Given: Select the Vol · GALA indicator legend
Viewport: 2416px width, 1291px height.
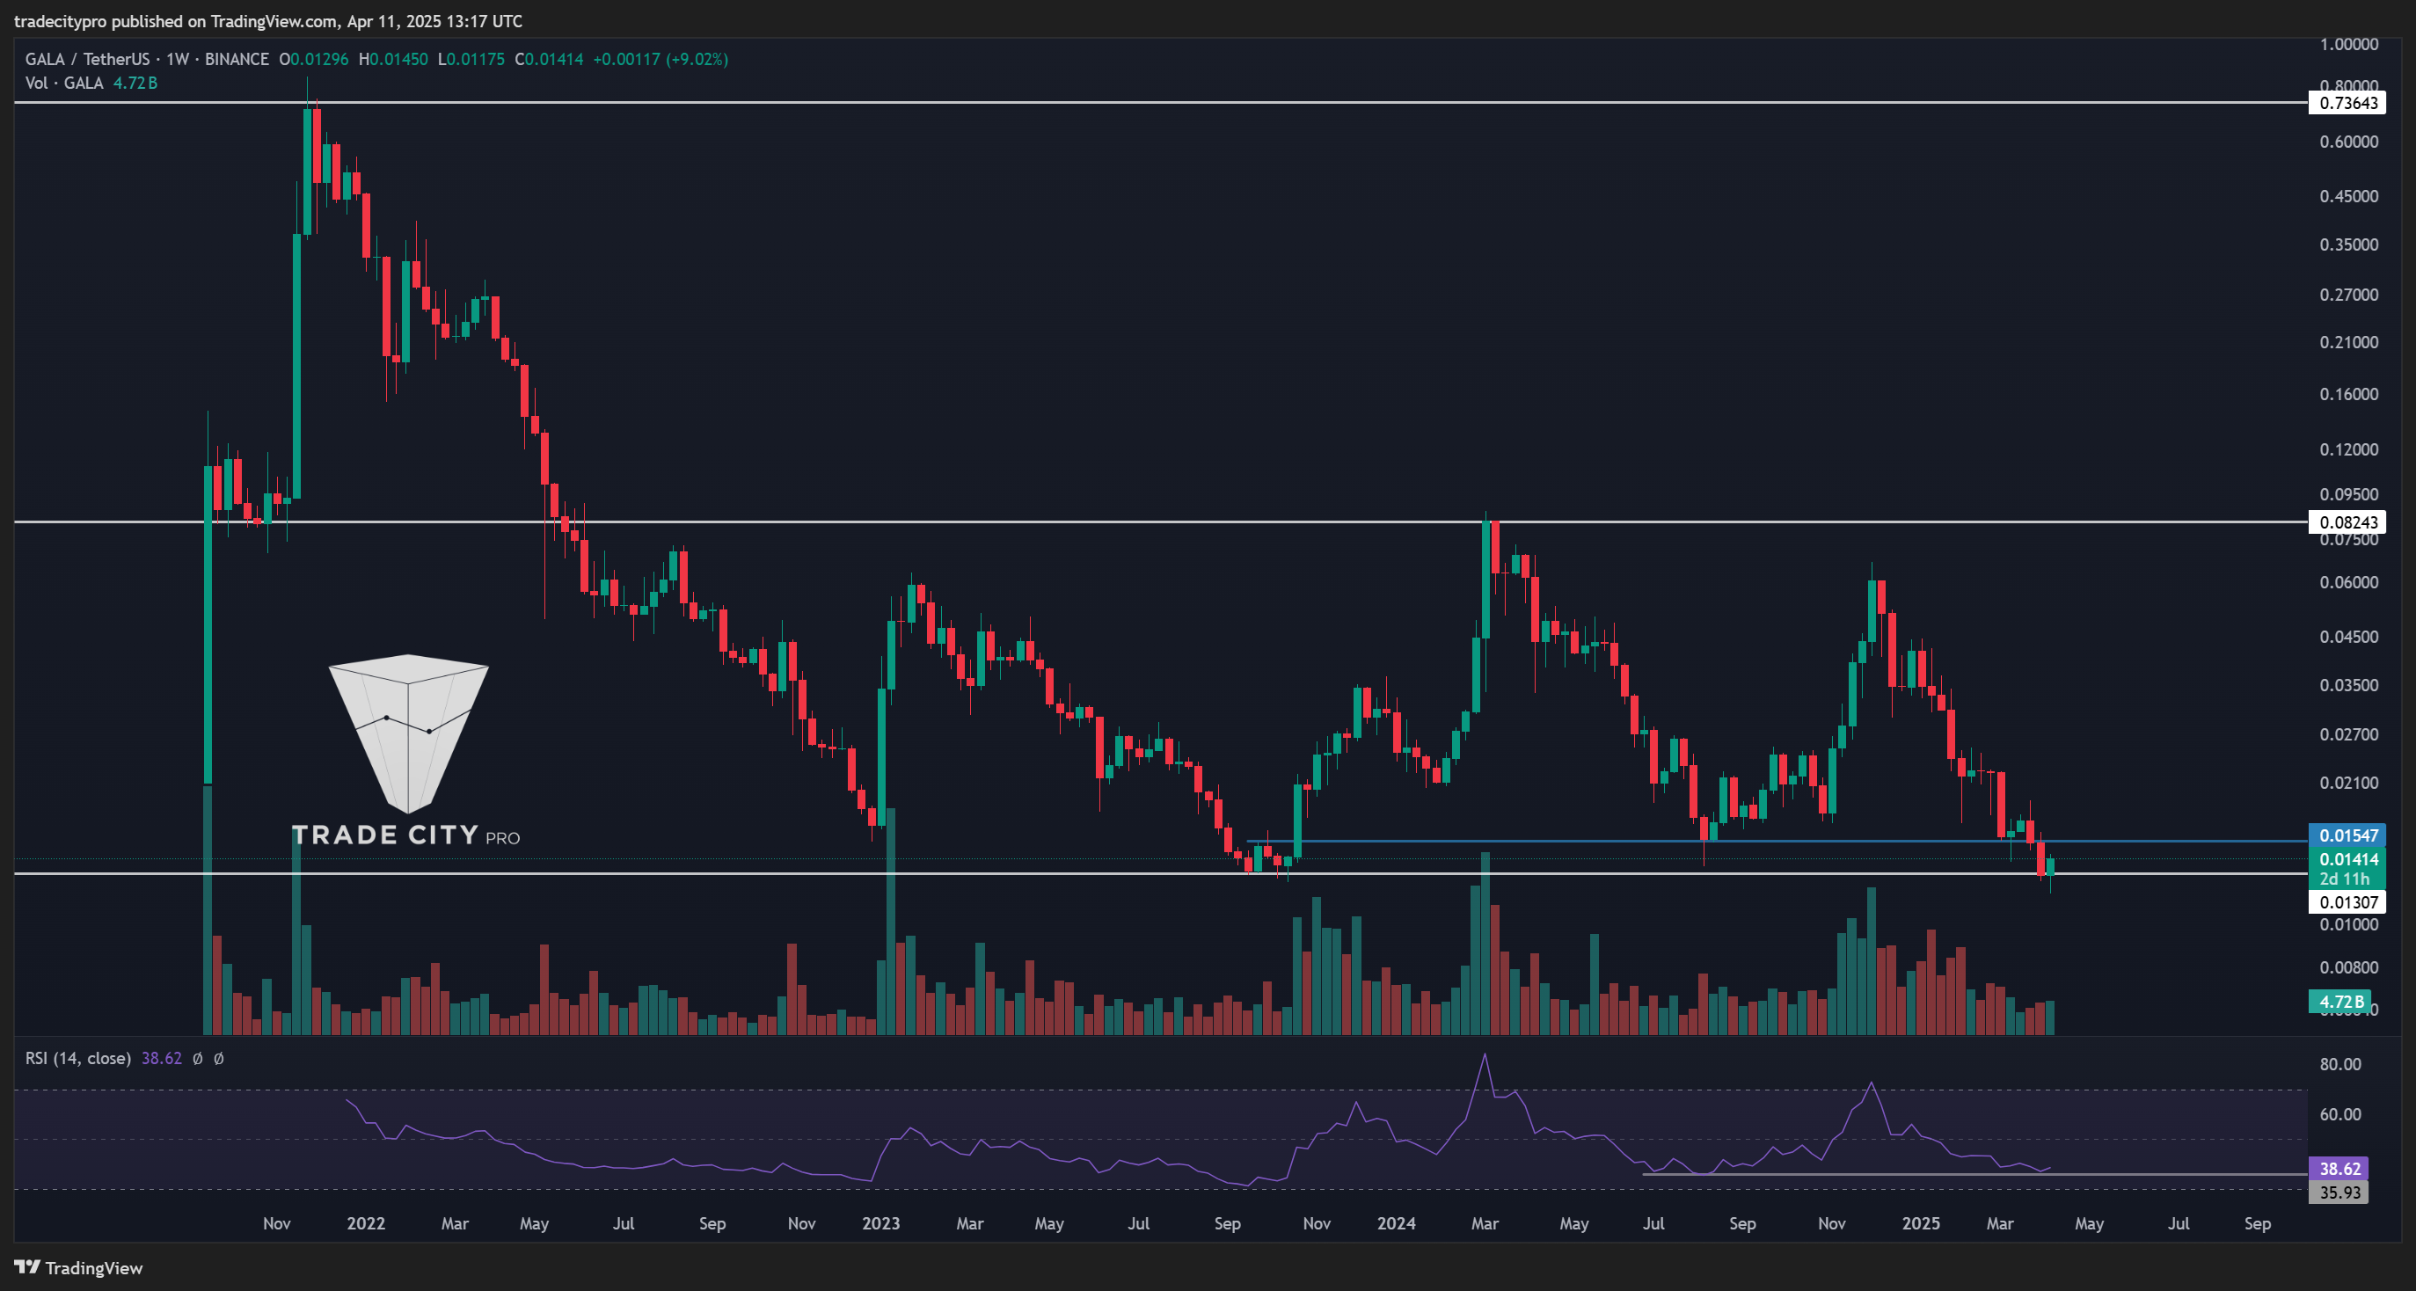Looking at the screenshot, I should click(64, 84).
